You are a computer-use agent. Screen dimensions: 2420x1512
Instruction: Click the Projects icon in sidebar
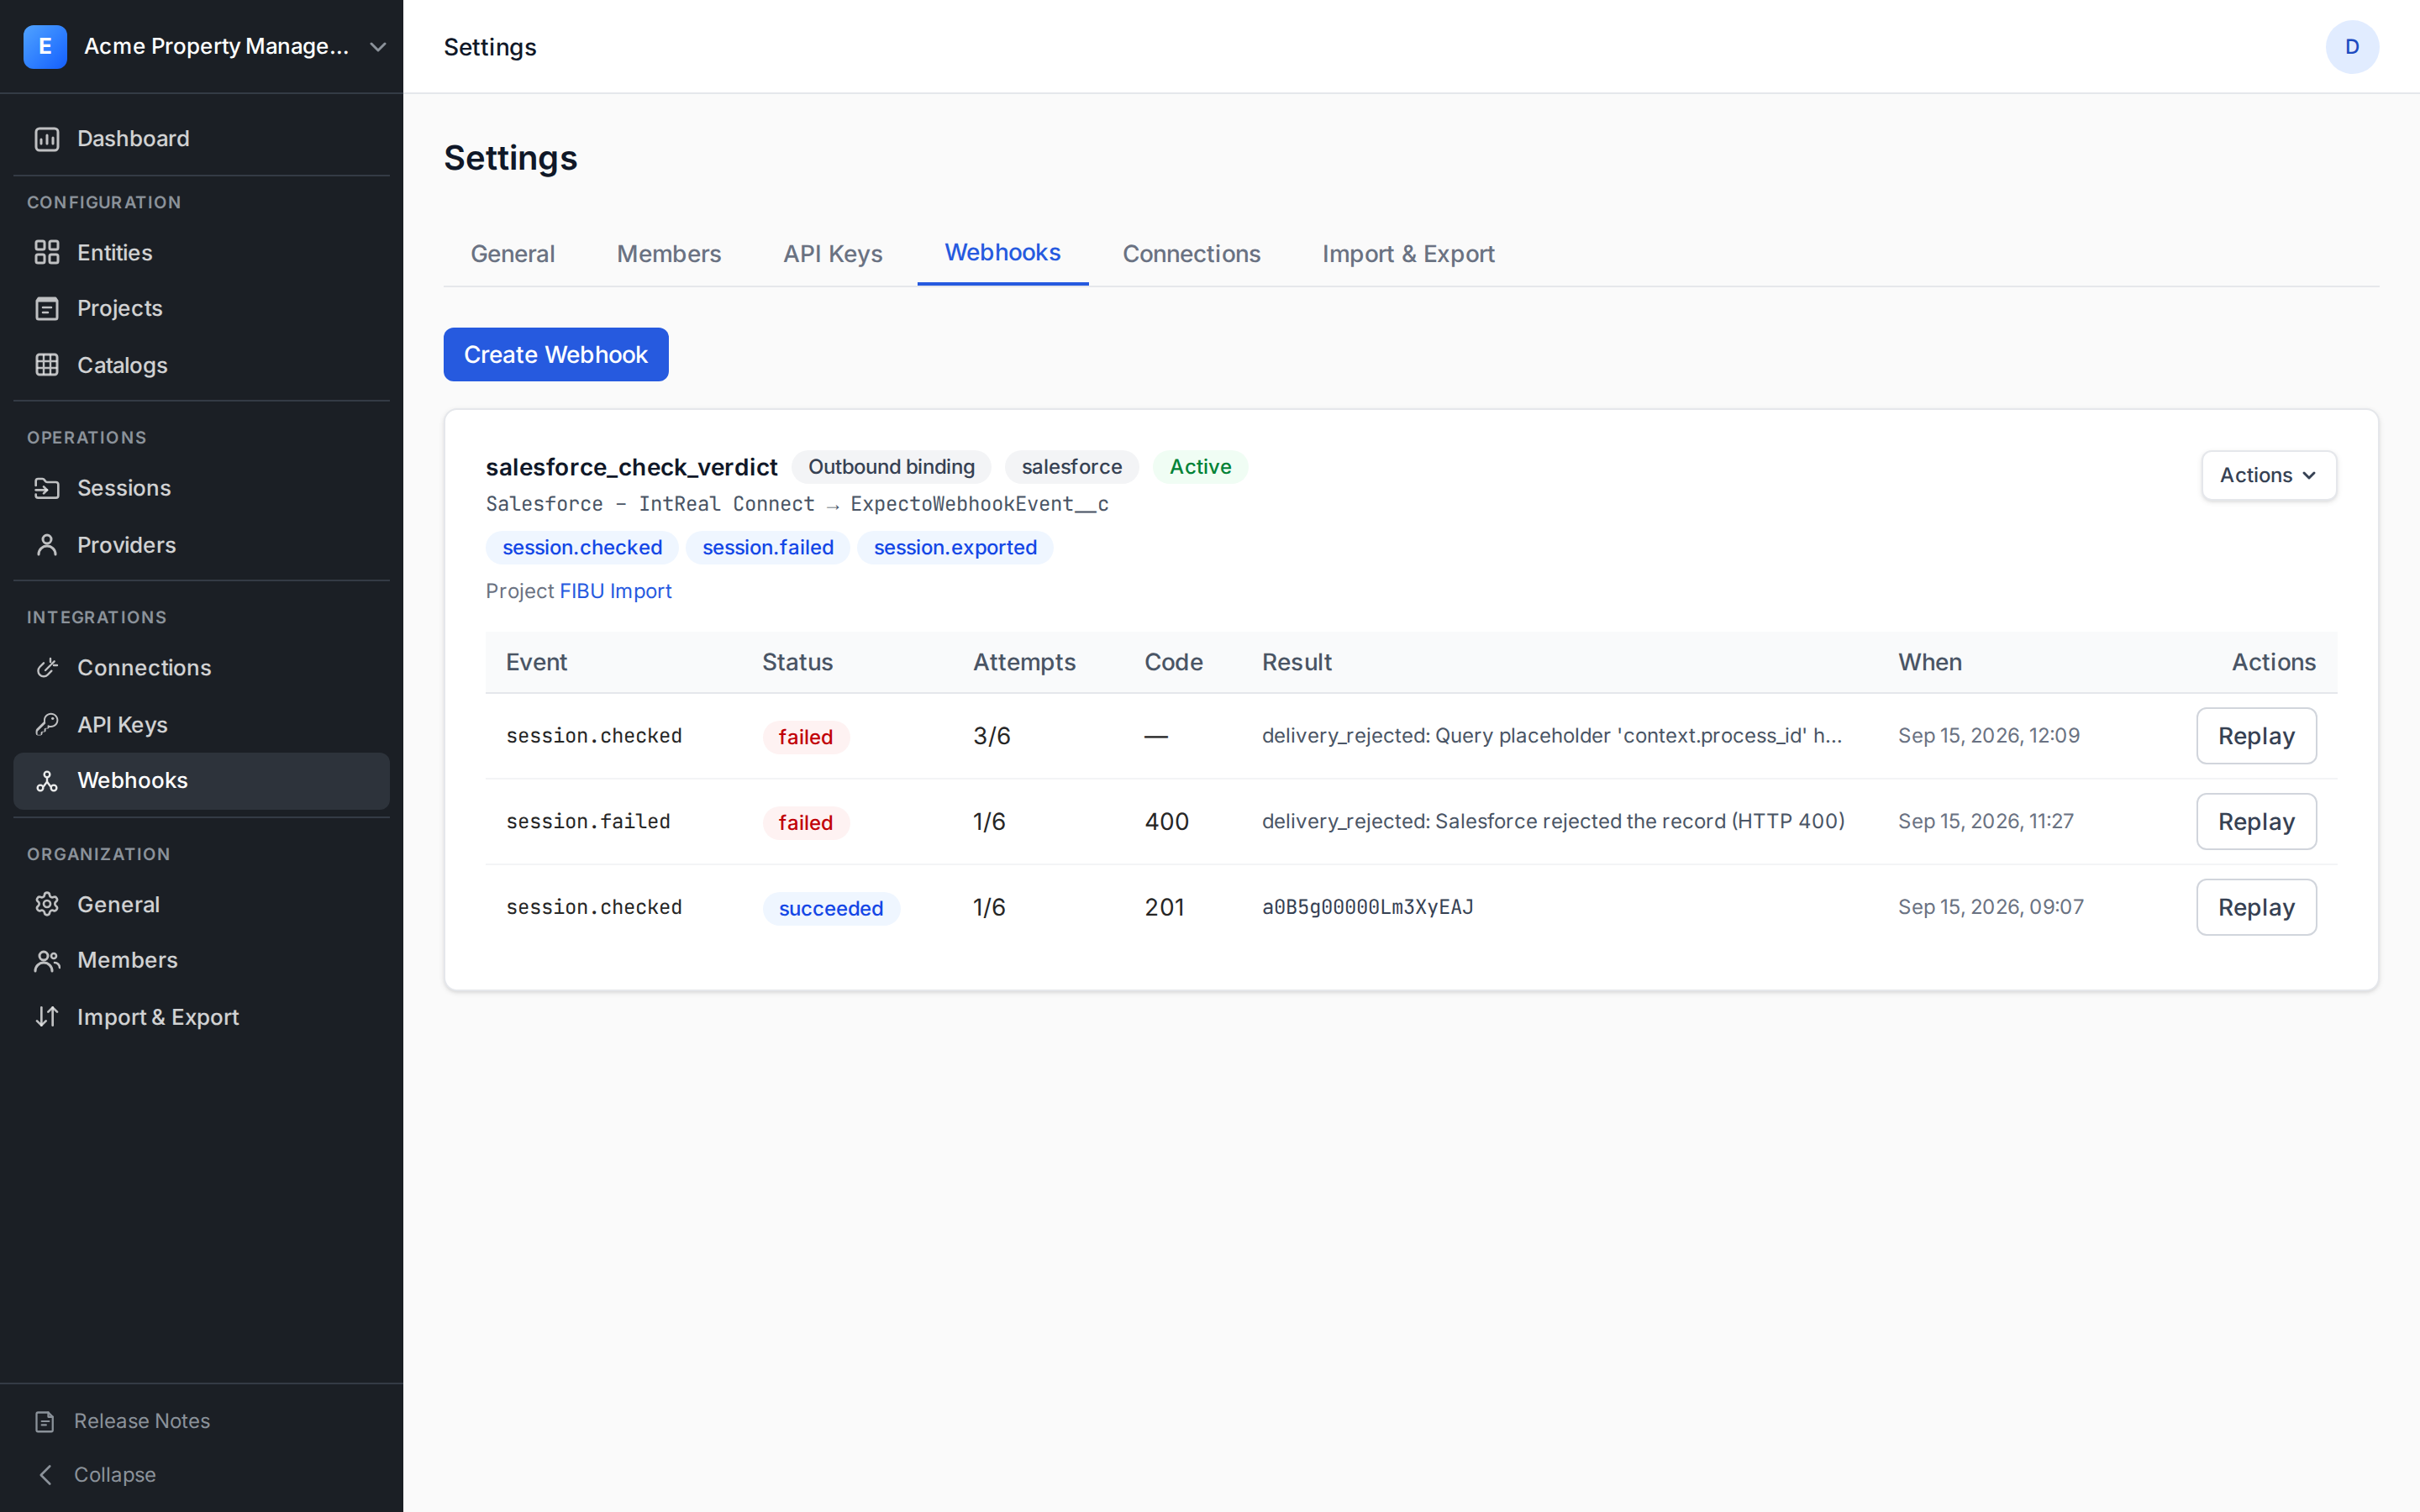point(47,308)
